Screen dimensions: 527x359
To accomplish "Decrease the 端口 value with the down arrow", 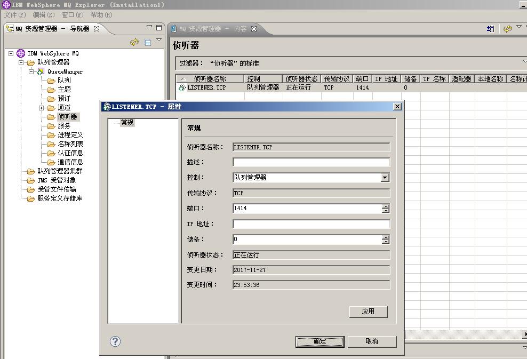I will point(386,210).
